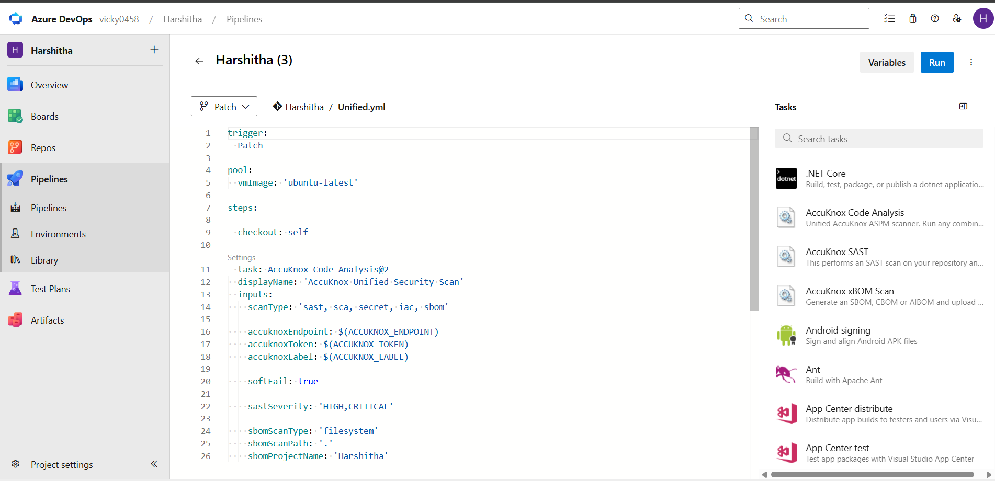Click the top Search input field

pyautogui.click(x=804, y=18)
